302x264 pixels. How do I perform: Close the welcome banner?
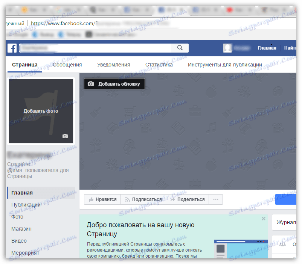(x=264, y=219)
